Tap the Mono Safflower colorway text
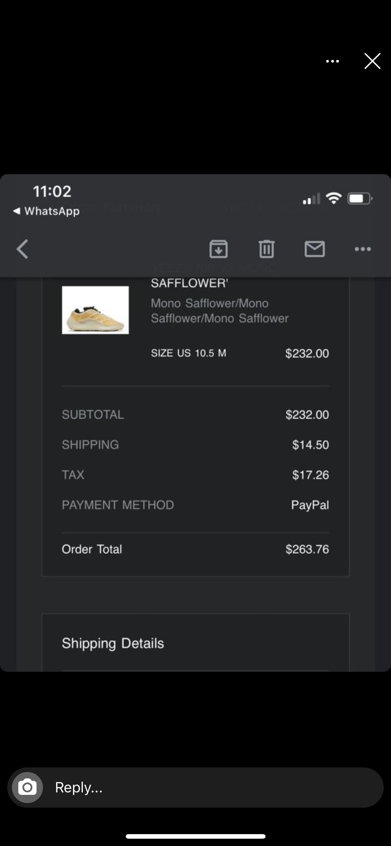Screen dimensions: 391x846 [x=219, y=311]
